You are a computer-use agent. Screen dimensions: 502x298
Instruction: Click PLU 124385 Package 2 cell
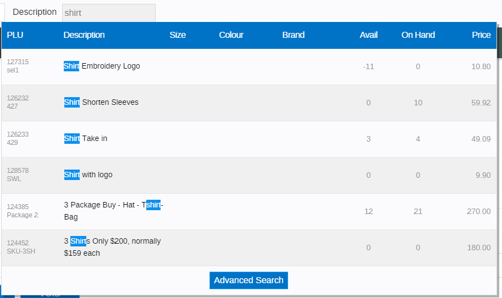tap(22, 211)
